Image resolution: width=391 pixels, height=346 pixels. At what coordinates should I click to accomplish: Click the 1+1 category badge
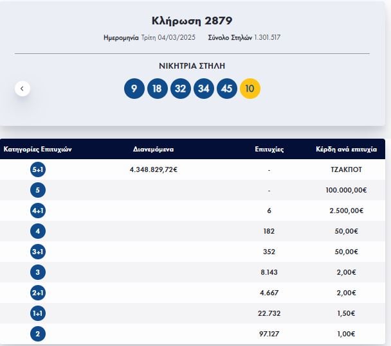37,313
